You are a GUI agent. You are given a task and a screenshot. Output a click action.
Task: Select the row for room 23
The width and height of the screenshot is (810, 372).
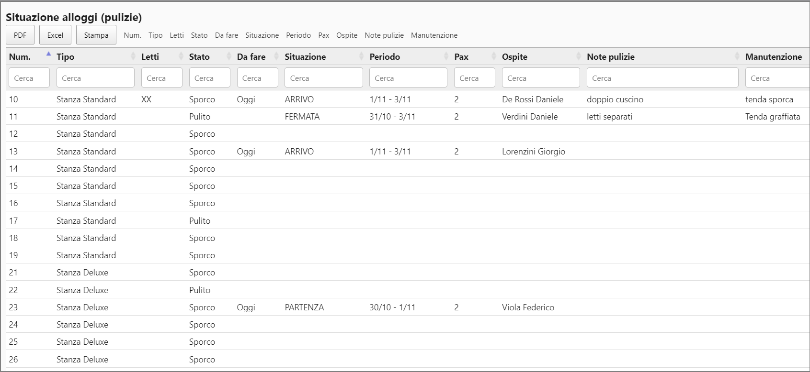click(13, 307)
